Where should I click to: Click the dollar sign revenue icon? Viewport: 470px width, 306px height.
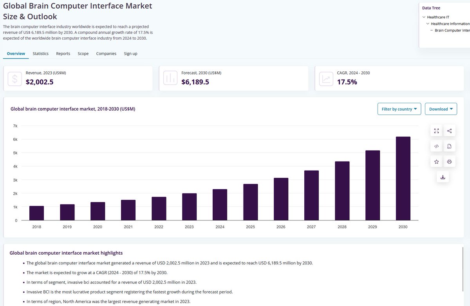coord(15,78)
